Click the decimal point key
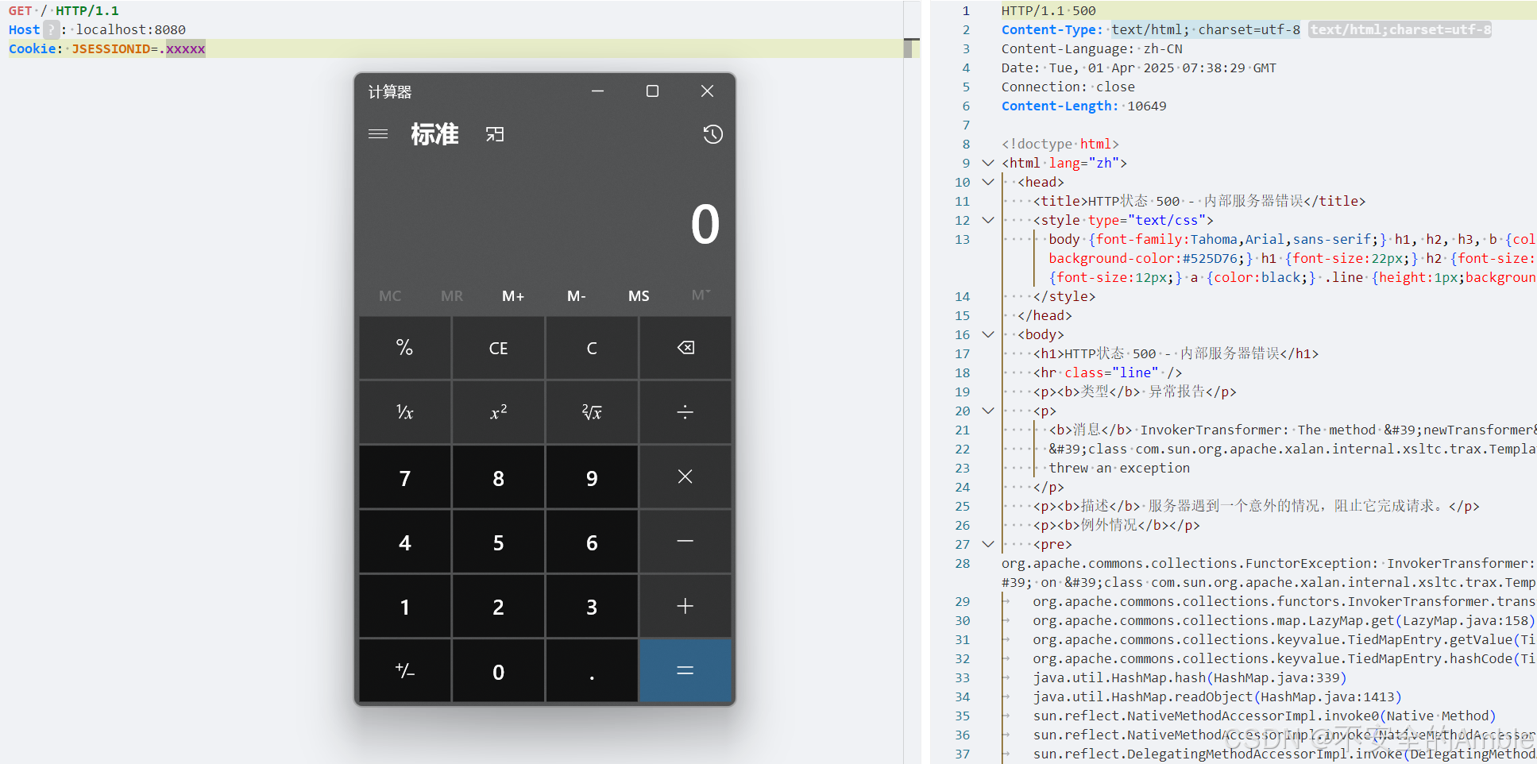1537x764 pixels. click(592, 671)
